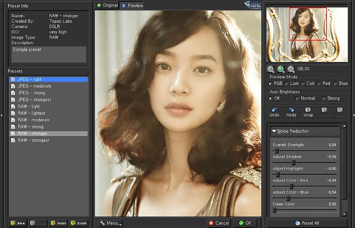Confirm with the OK button
The width and height of the screenshot is (355, 228).
(x=245, y=223)
